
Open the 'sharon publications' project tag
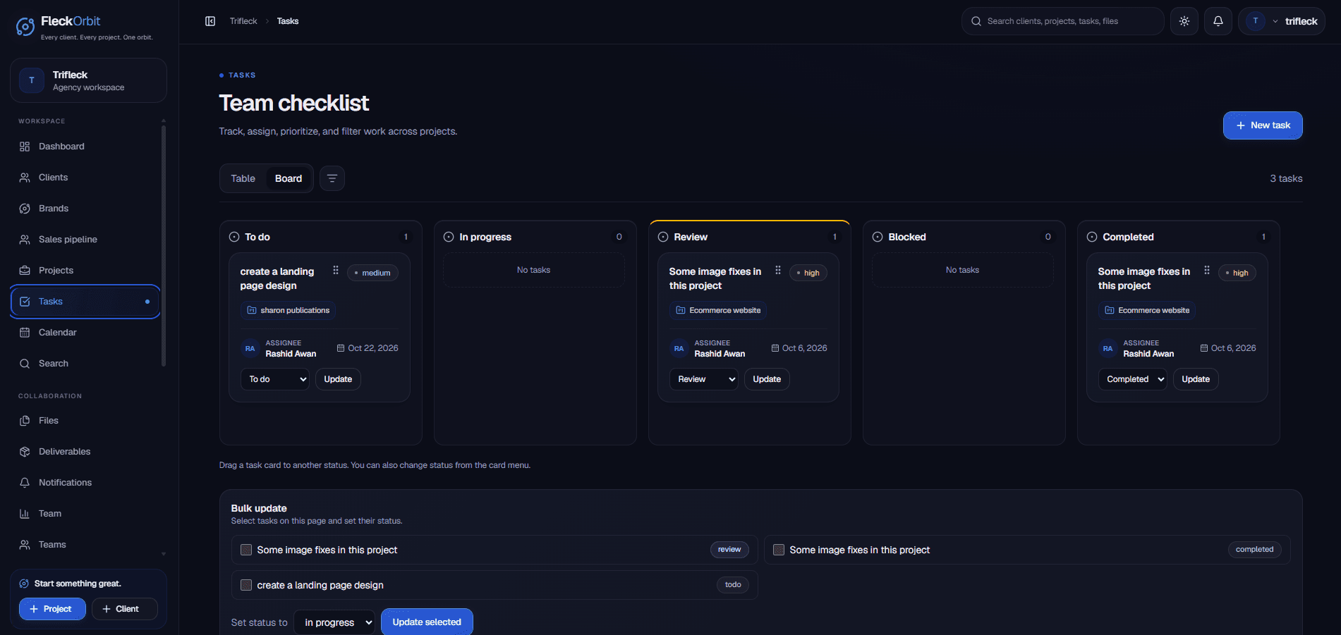pos(289,310)
